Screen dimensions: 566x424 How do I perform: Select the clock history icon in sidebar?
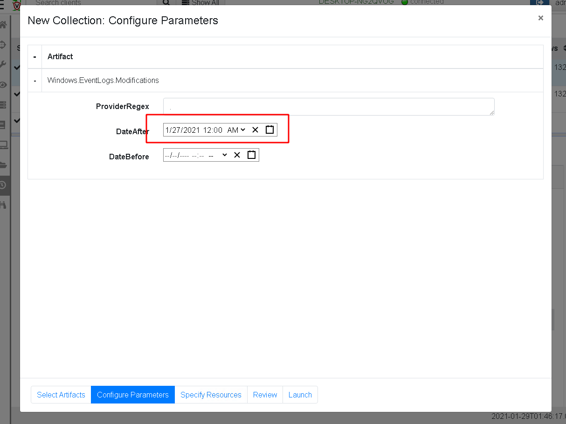tap(3, 185)
